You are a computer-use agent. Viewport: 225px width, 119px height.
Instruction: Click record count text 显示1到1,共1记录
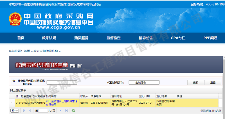[211, 111]
